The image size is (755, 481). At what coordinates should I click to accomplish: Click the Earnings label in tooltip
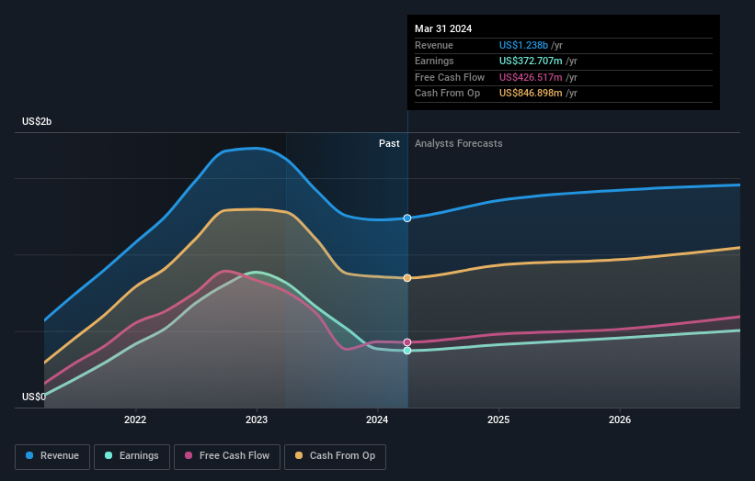434,61
